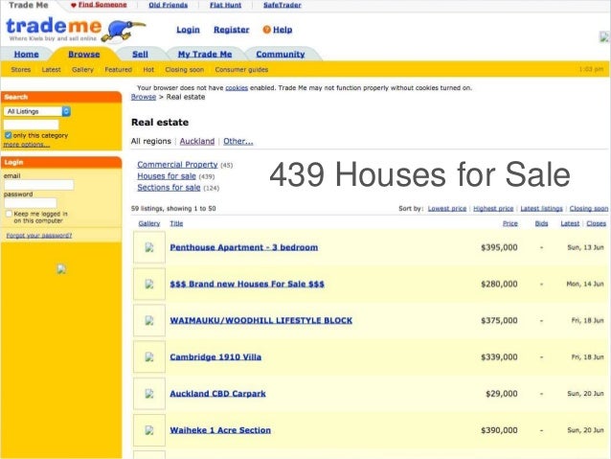
Task: Click the Price column header
Action: pyautogui.click(x=510, y=223)
